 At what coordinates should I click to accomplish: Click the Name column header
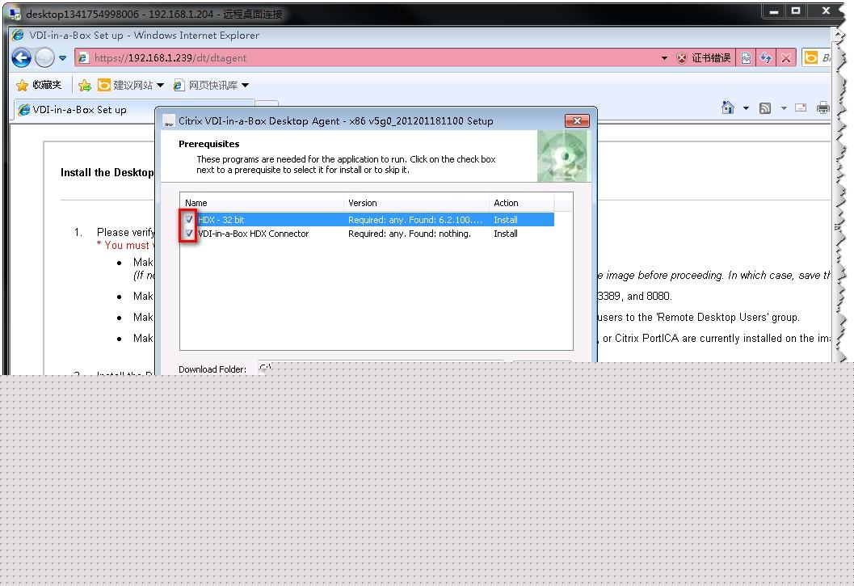(x=262, y=203)
